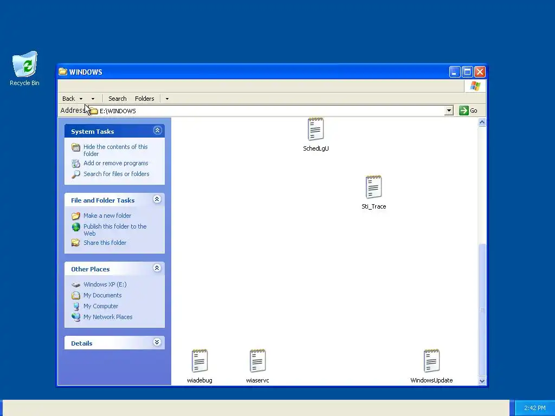Collapse the Other Places panel
Viewport: 555px width, 416px height.
tap(157, 268)
